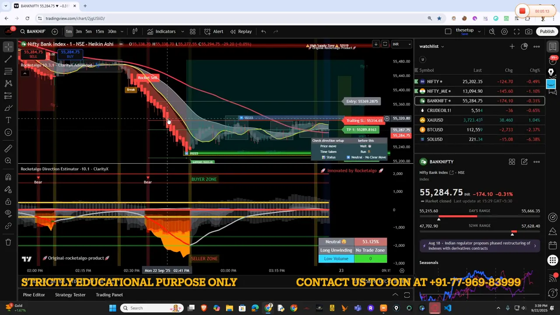Viewport: 560px width, 315px height.
Task: Open the layout templates grid icon
Action: point(192,31)
